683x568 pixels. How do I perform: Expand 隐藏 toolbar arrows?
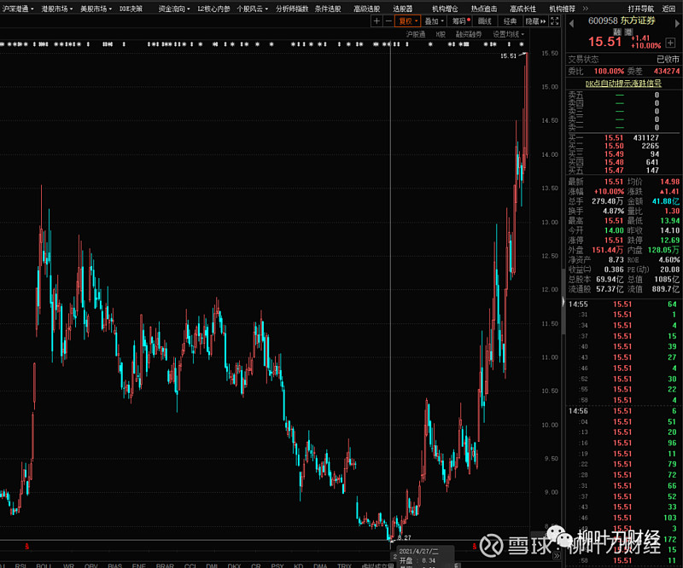(535, 20)
